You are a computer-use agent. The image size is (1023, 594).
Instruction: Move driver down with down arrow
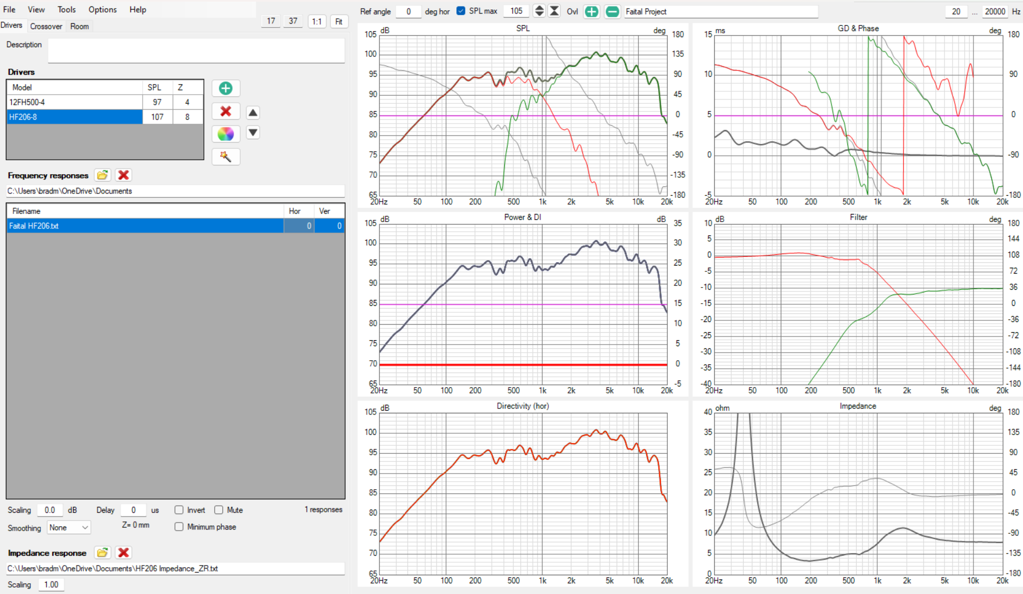(x=253, y=132)
